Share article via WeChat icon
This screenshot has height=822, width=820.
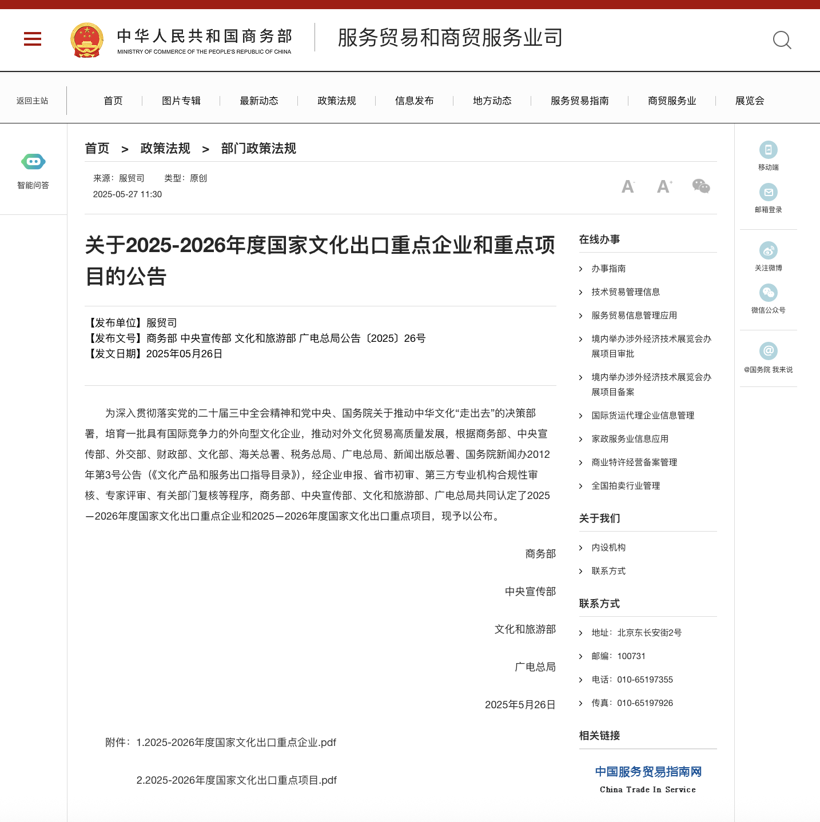click(x=700, y=186)
